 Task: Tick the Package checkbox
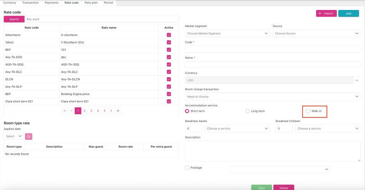[x=187, y=168]
